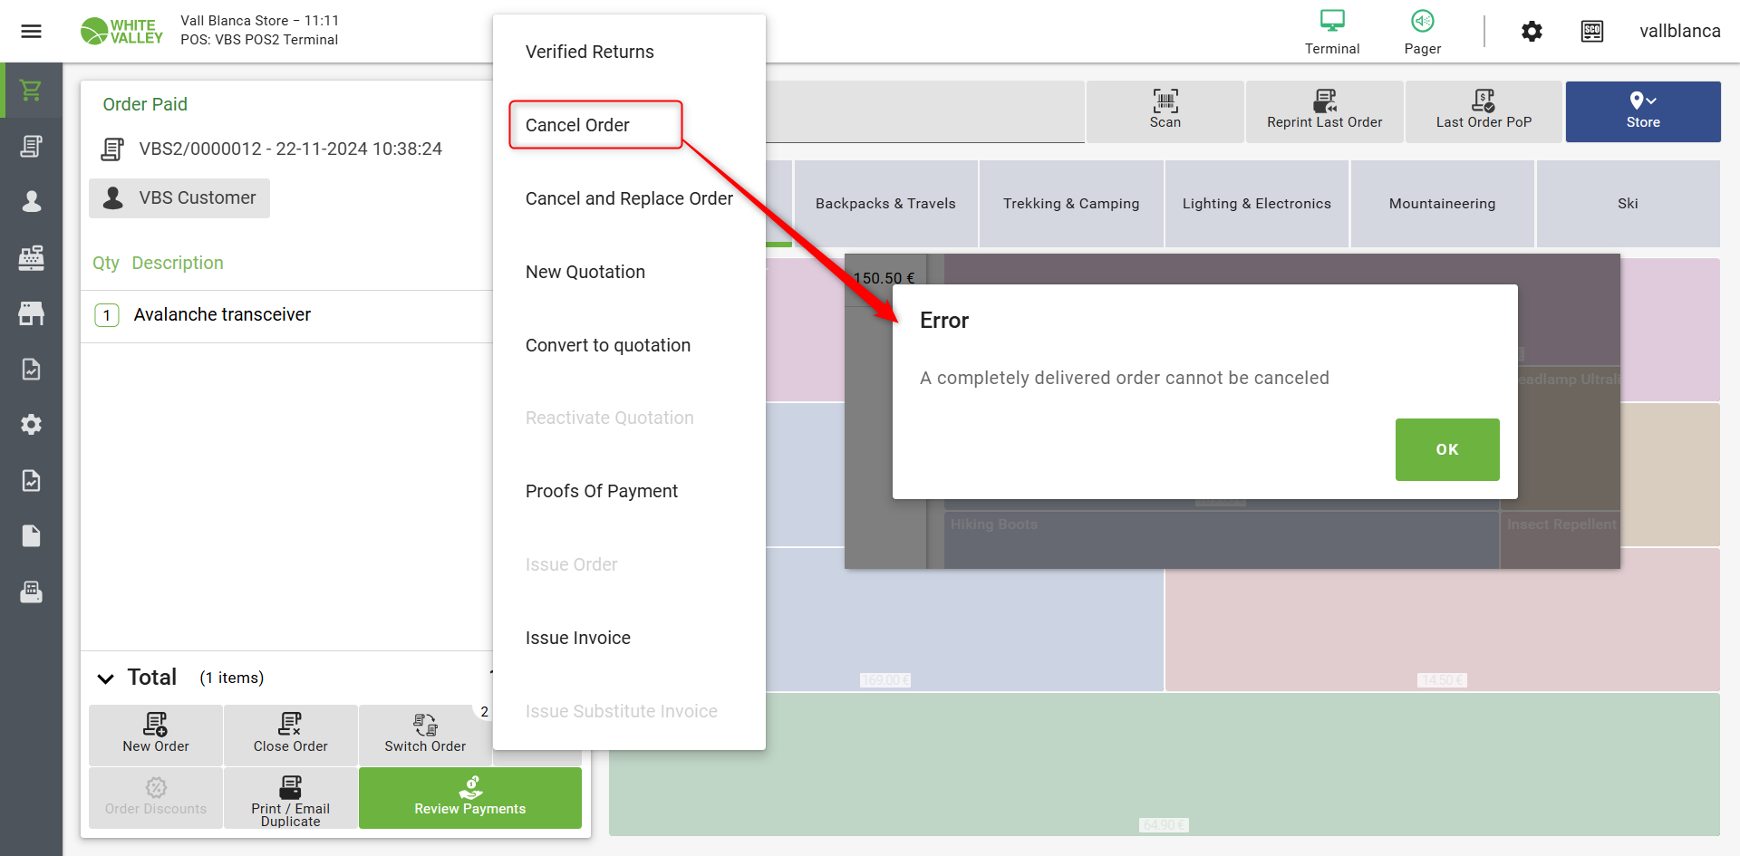Switch to Trekking & Camping category
The image size is (1740, 856).
(1070, 204)
